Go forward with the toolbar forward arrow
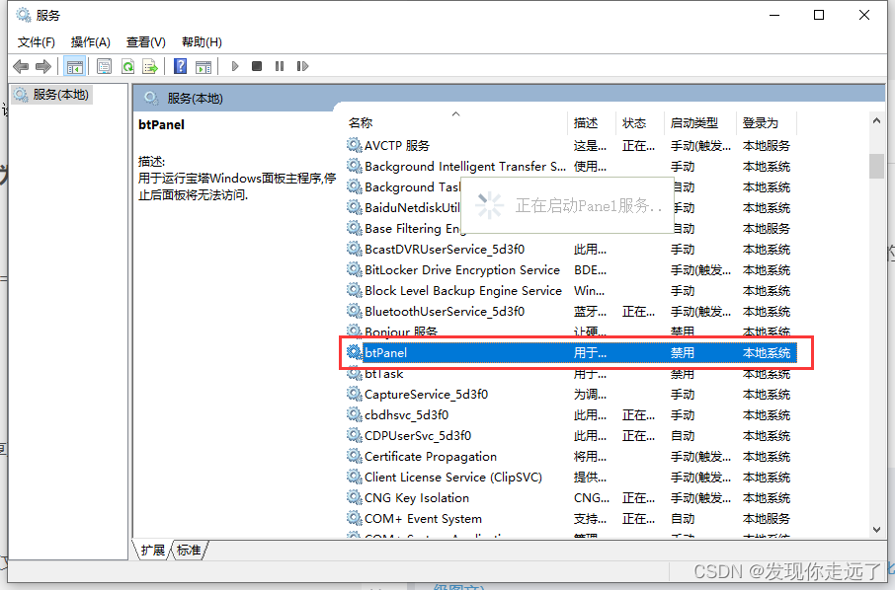 (x=43, y=67)
